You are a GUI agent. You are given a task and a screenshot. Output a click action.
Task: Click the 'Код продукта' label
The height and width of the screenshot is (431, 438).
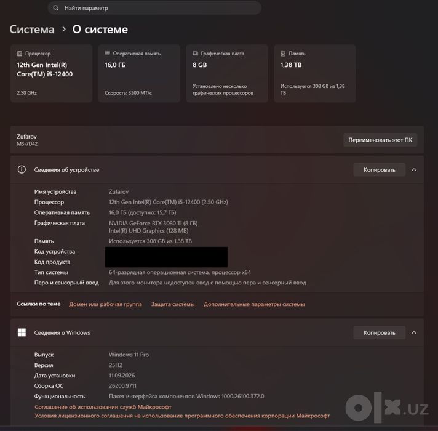tap(52, 262)
